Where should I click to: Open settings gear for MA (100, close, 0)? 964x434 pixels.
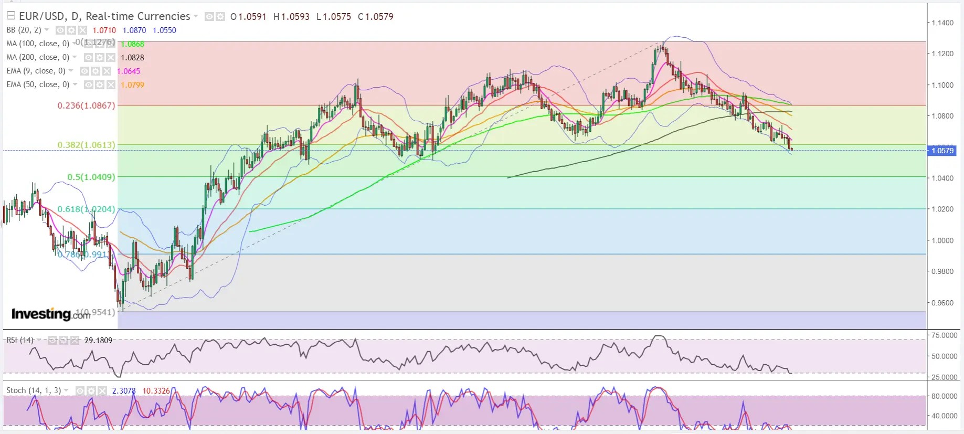[100, 44]
